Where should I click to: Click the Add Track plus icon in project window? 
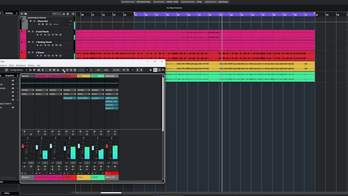click(21, 14)
